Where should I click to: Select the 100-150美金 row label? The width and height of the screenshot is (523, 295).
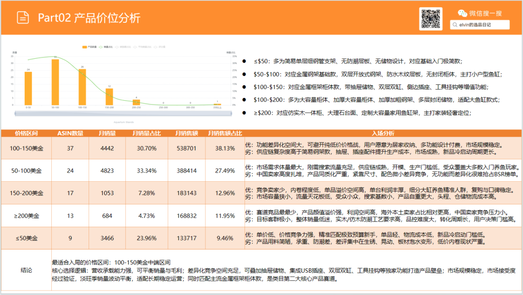(x=26, y=148)
